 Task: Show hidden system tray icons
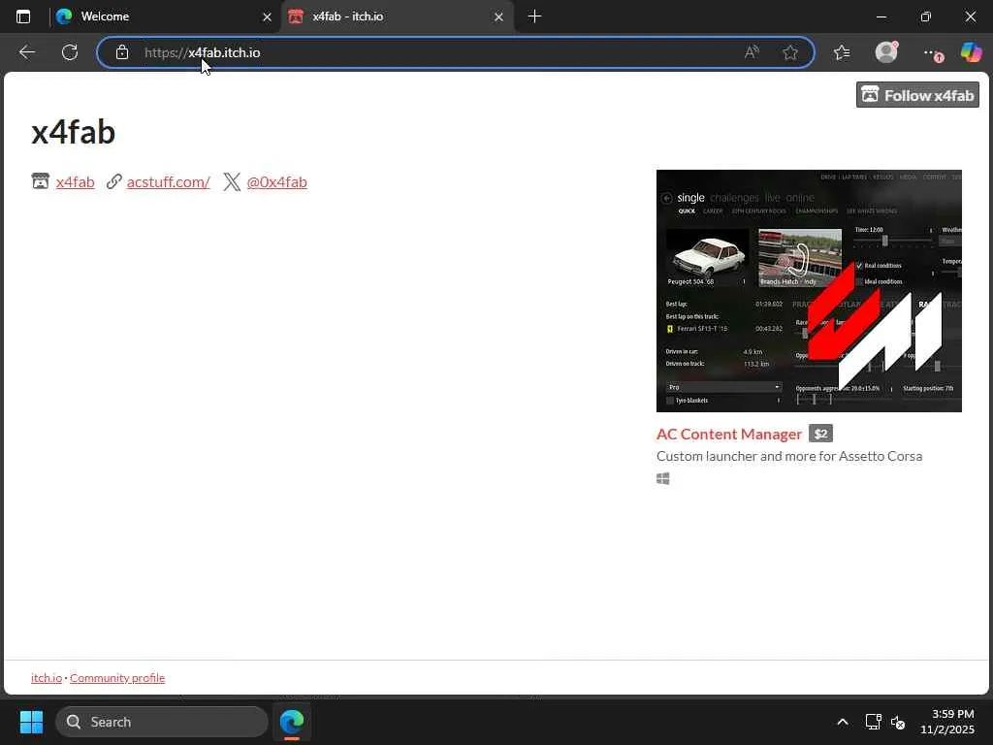pyautogui.click(x=843, y=722)
